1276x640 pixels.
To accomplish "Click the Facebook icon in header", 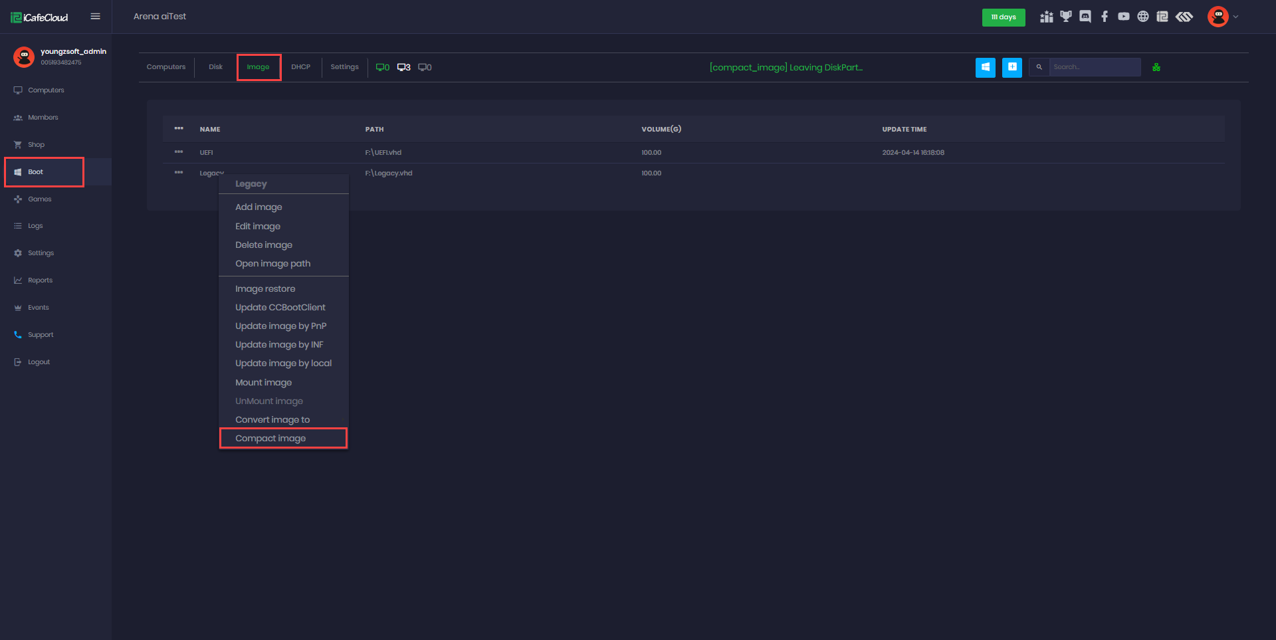I will pyautogui.click(x=1105, y=17).
